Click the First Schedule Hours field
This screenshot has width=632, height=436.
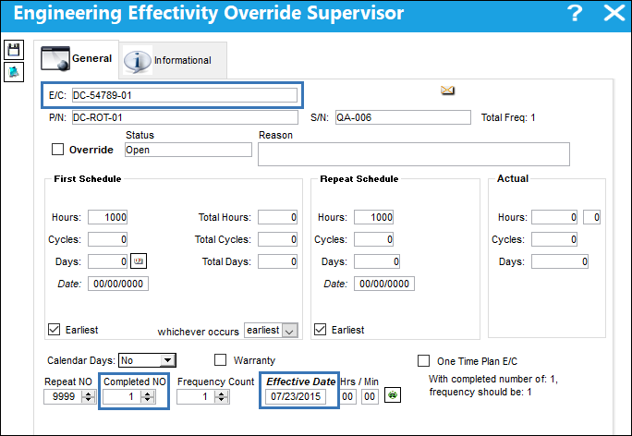point(107,217)
